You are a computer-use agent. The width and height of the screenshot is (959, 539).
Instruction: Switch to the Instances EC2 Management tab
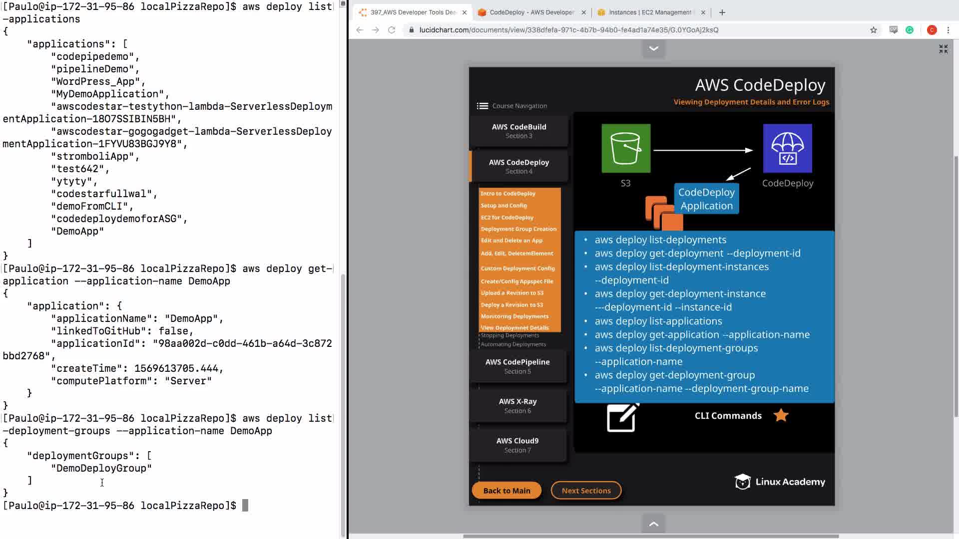point(649,12)
